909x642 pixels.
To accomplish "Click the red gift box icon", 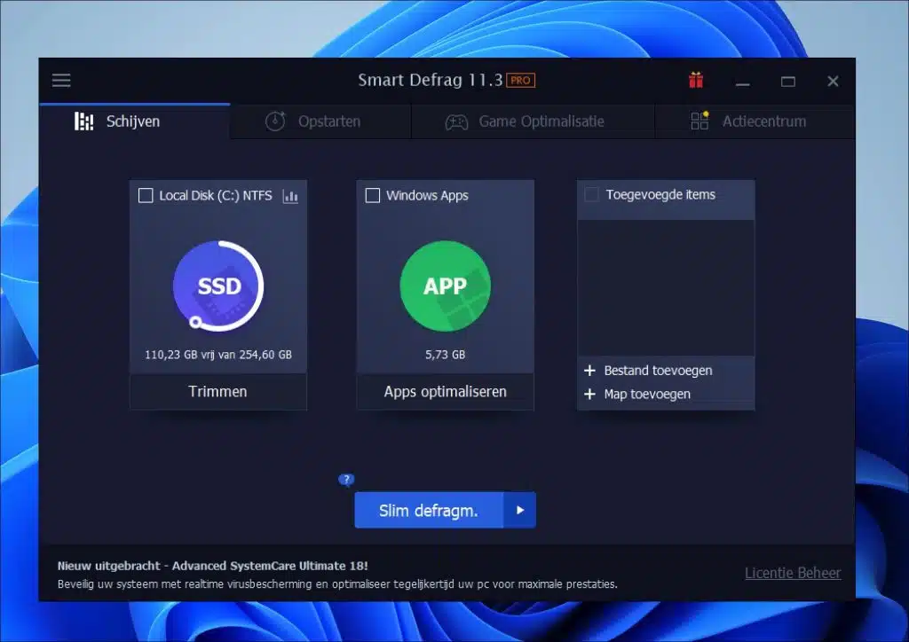I will point(696,80).
